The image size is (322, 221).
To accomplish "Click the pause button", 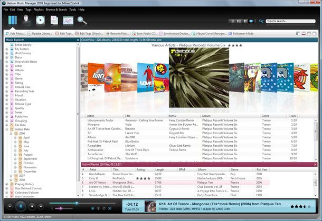I will pos(21,206).
